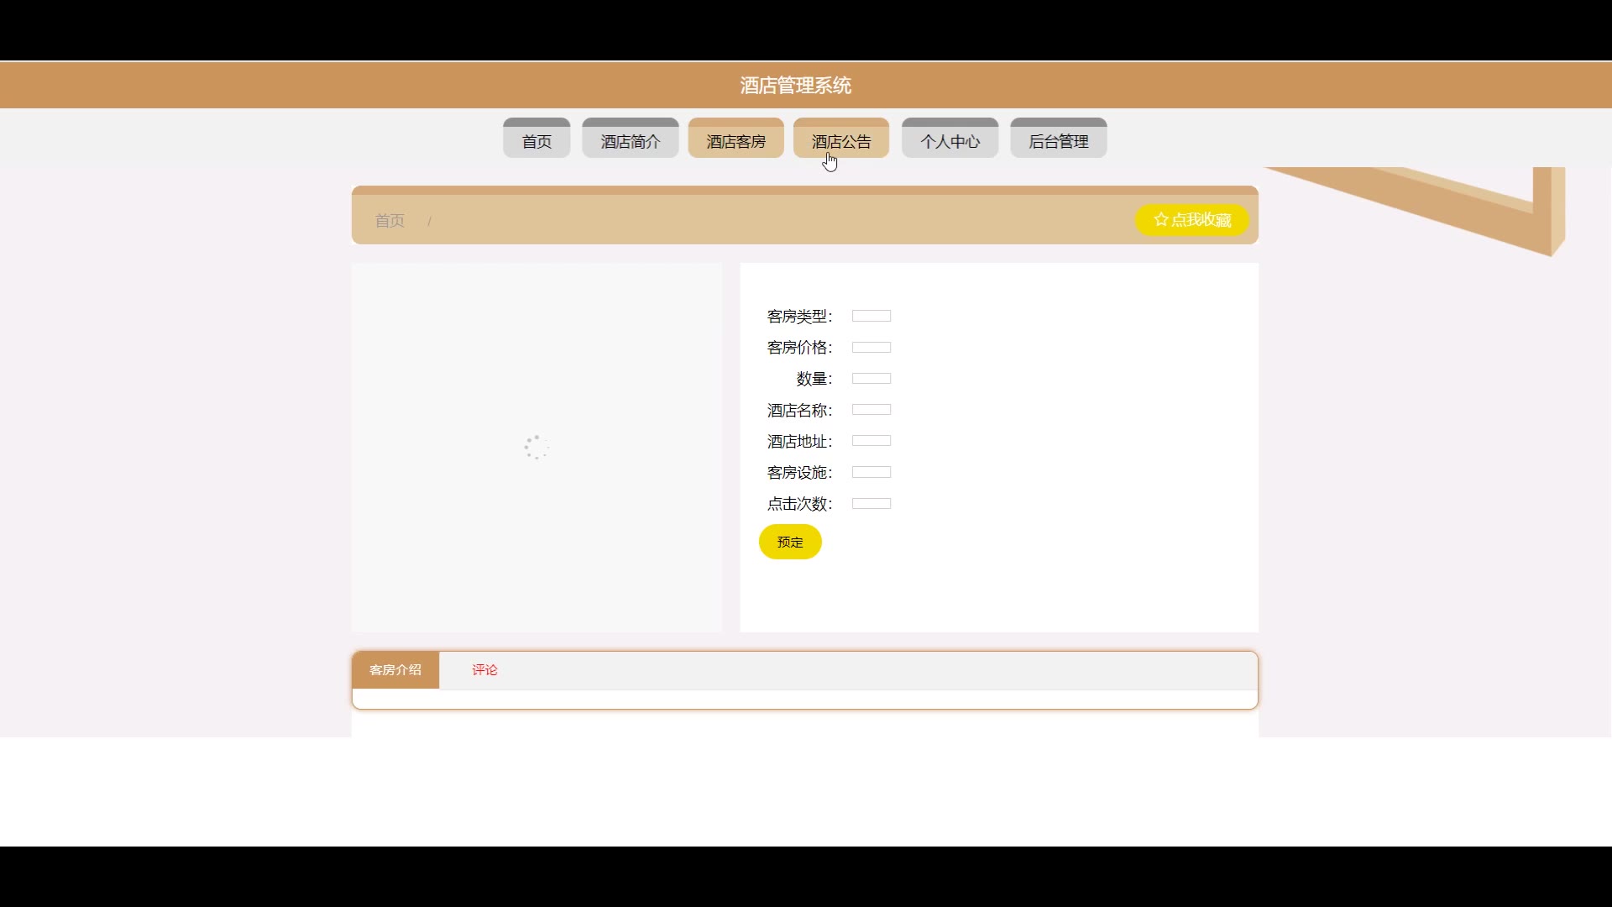Switch to the 评论 tab
Viewport: 1612px width, 907px height.
click(x=484, y=670)
